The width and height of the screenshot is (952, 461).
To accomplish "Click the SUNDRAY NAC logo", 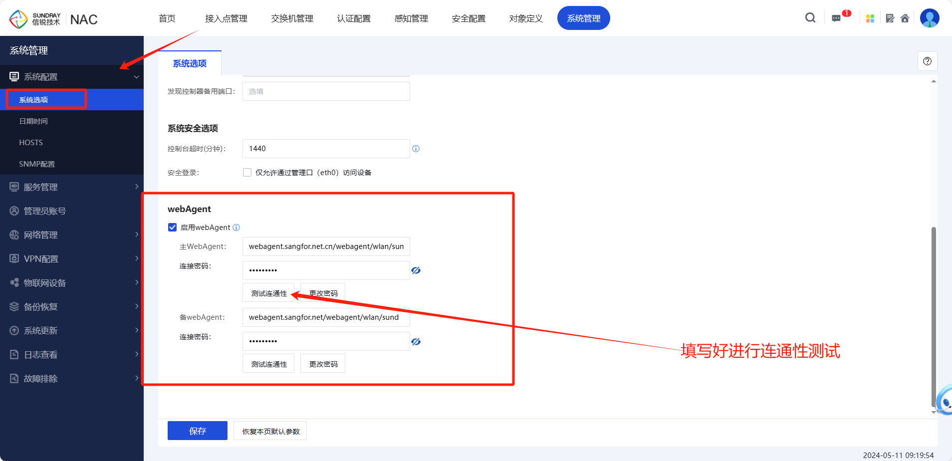I will 53,19.
